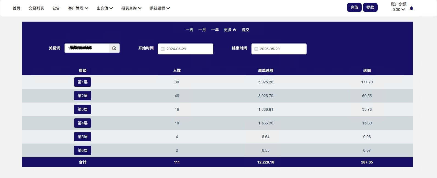Click the 层级 column header

point(83,71)
